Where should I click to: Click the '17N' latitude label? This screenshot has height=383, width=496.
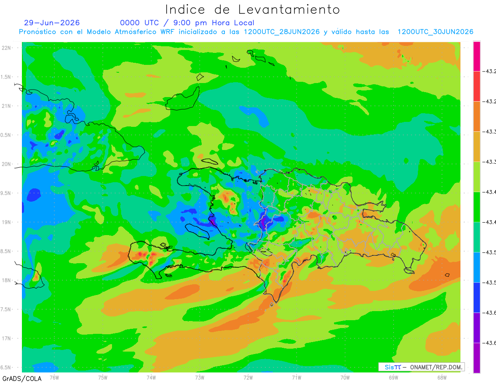pyautogui.click(x=6, y=338)
